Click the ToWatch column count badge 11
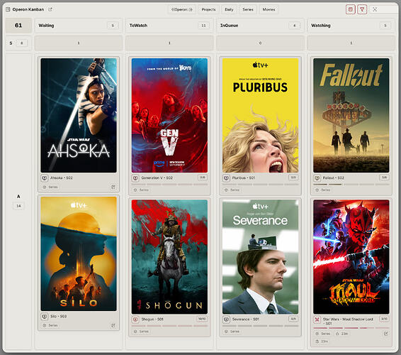The height and width of the screenshot is (355, 401). coord(203,26)
